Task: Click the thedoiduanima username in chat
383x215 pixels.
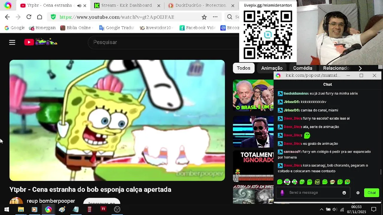Action: click(x=296, y=93)
